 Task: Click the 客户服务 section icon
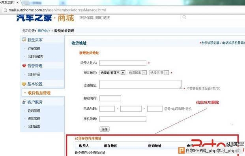[x=24, y=102]
